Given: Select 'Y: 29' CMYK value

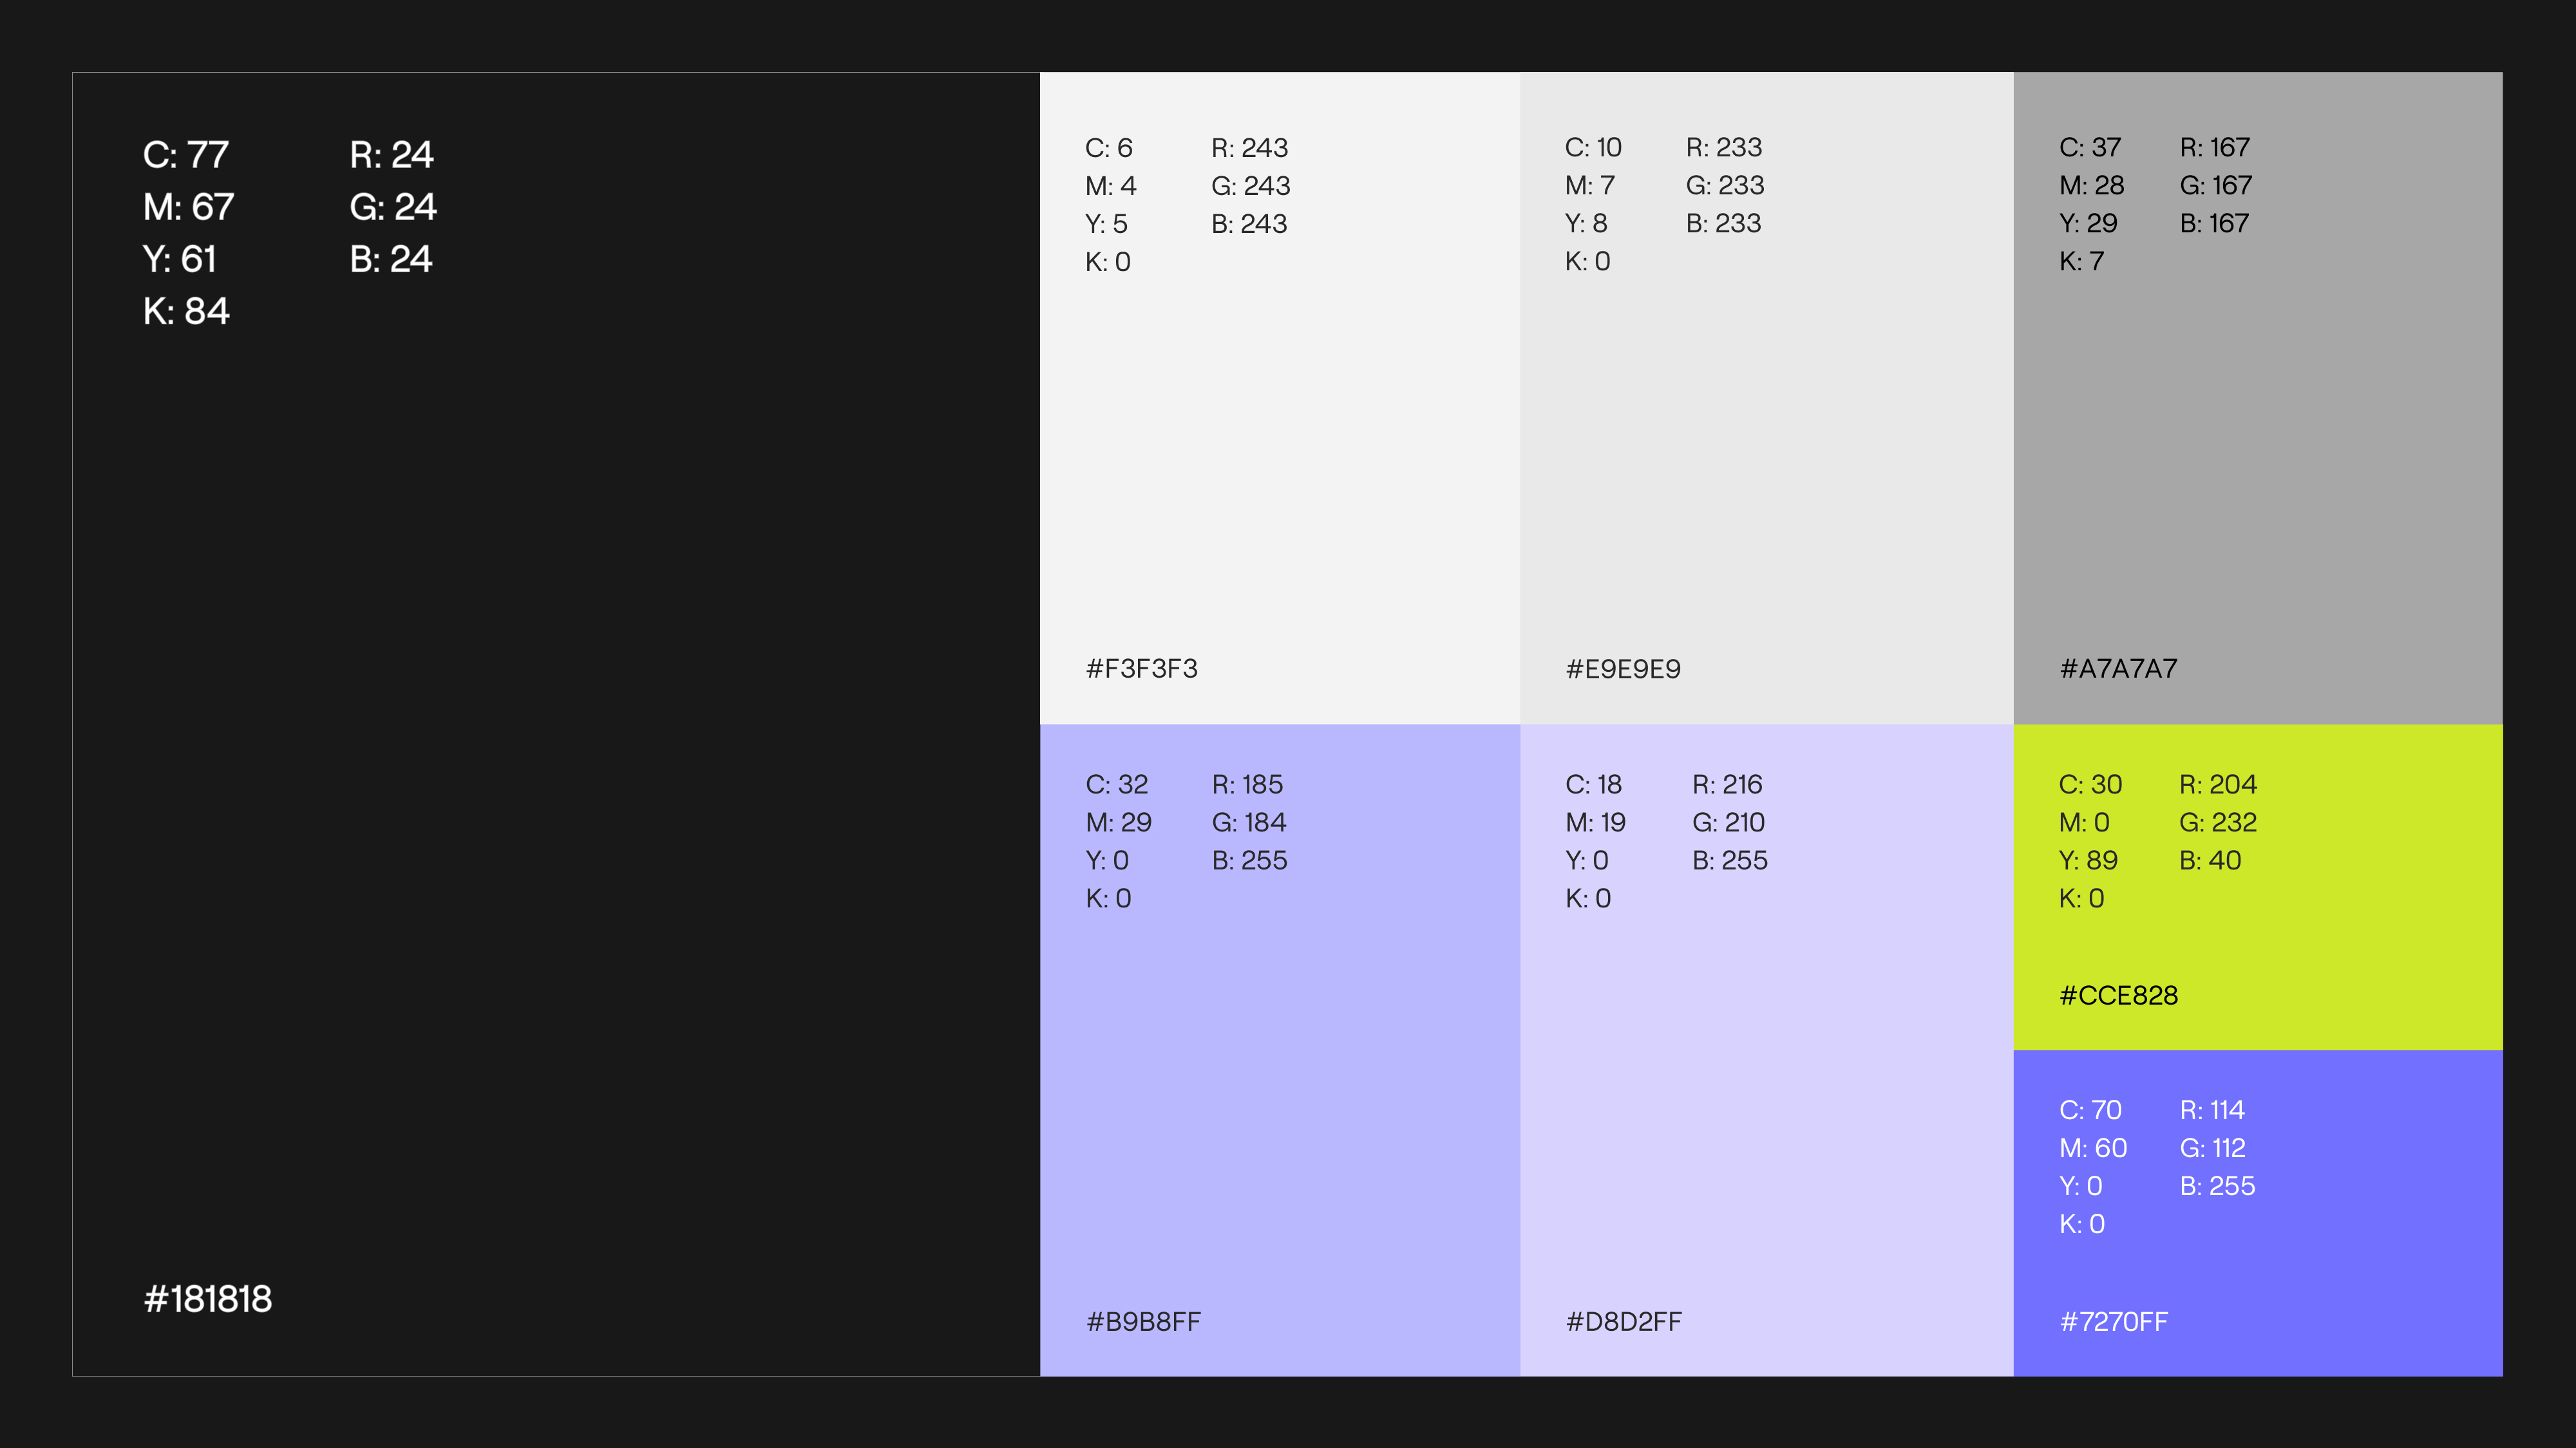Looking at the screenshot, I should click(2088, 223).
